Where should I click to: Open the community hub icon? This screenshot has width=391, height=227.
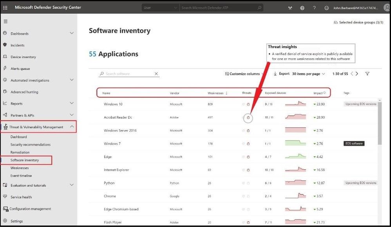coord(290,8)
